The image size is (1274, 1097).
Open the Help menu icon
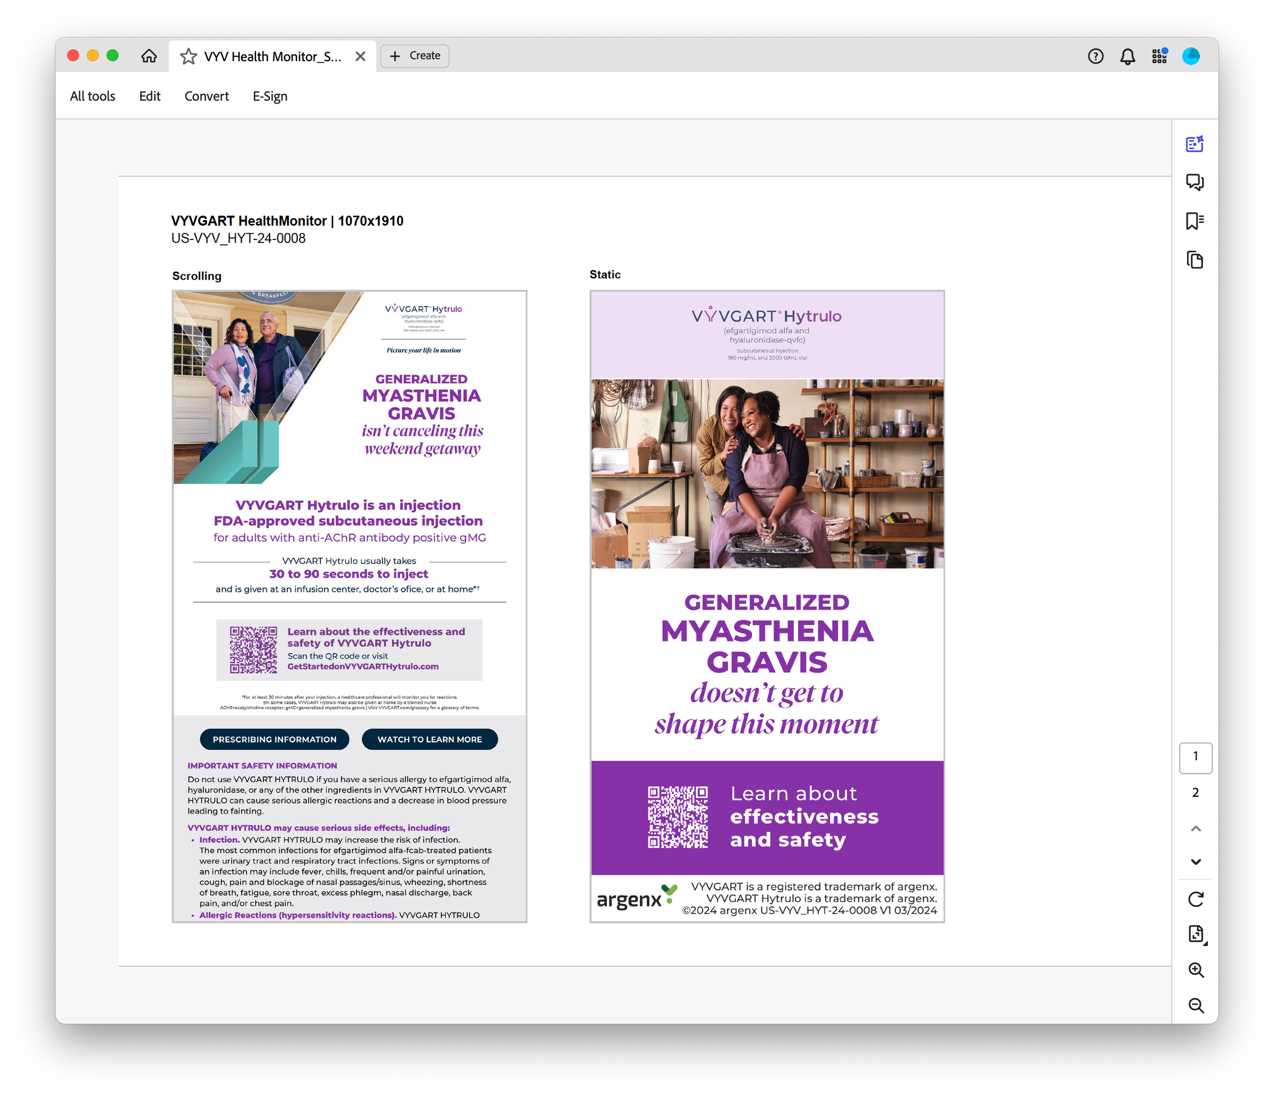coord(1095,57)
